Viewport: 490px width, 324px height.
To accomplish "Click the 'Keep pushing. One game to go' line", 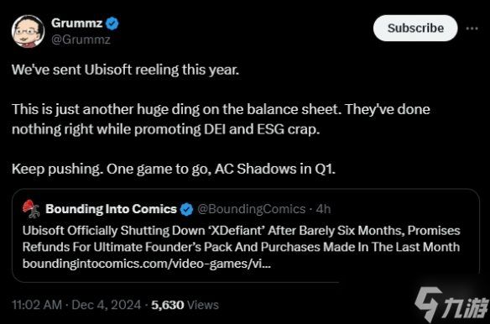I will (174, 169).
